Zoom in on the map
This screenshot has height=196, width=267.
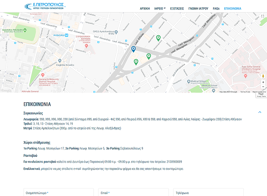263,82
